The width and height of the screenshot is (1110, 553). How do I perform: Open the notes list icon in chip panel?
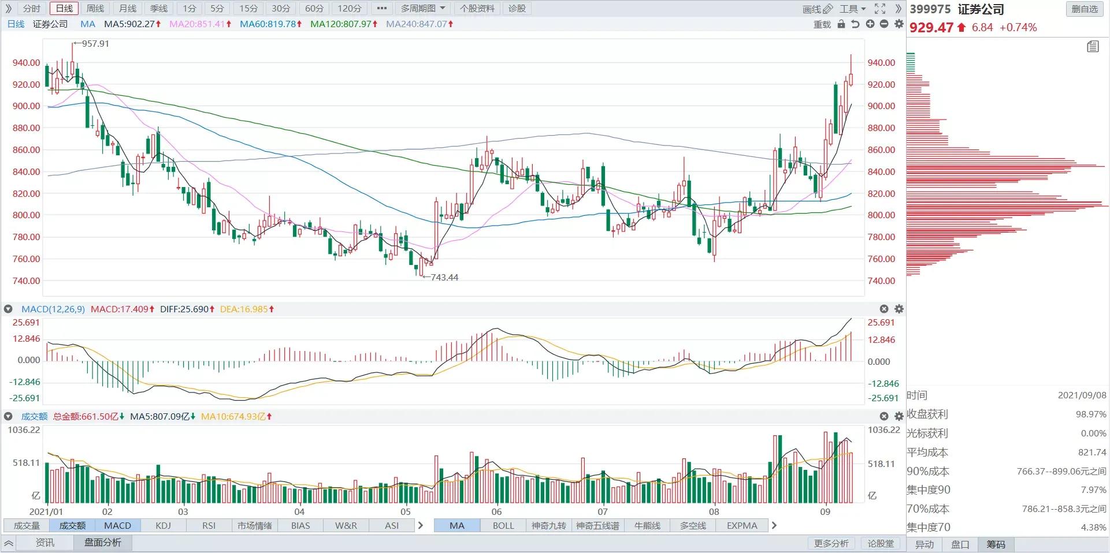click(1093, 47)
